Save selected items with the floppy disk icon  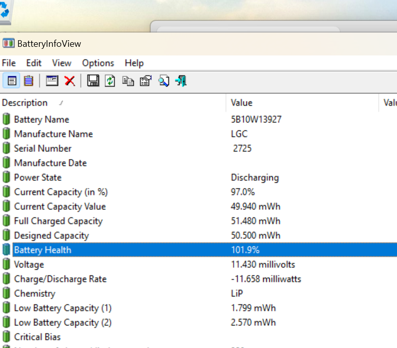coord(93,81)
